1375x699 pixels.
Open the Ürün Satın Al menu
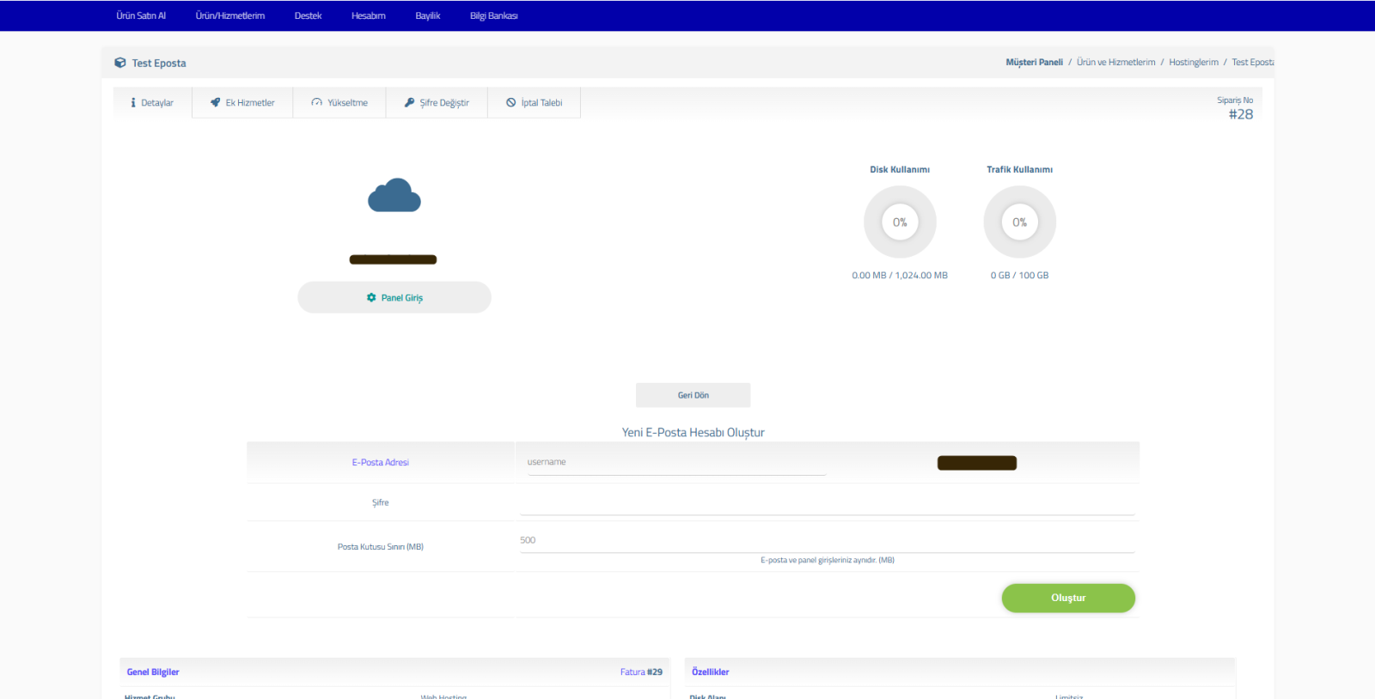[141, 15]
